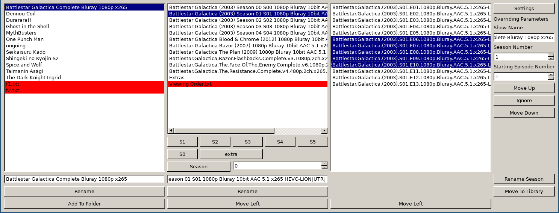Click Move To Library button
559x213 pixels.
tap(524, 191)
